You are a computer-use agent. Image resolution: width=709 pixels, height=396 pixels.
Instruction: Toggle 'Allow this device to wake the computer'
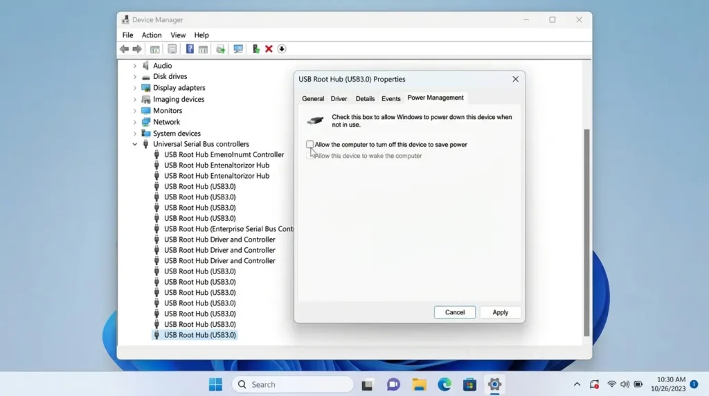point(309,156)
